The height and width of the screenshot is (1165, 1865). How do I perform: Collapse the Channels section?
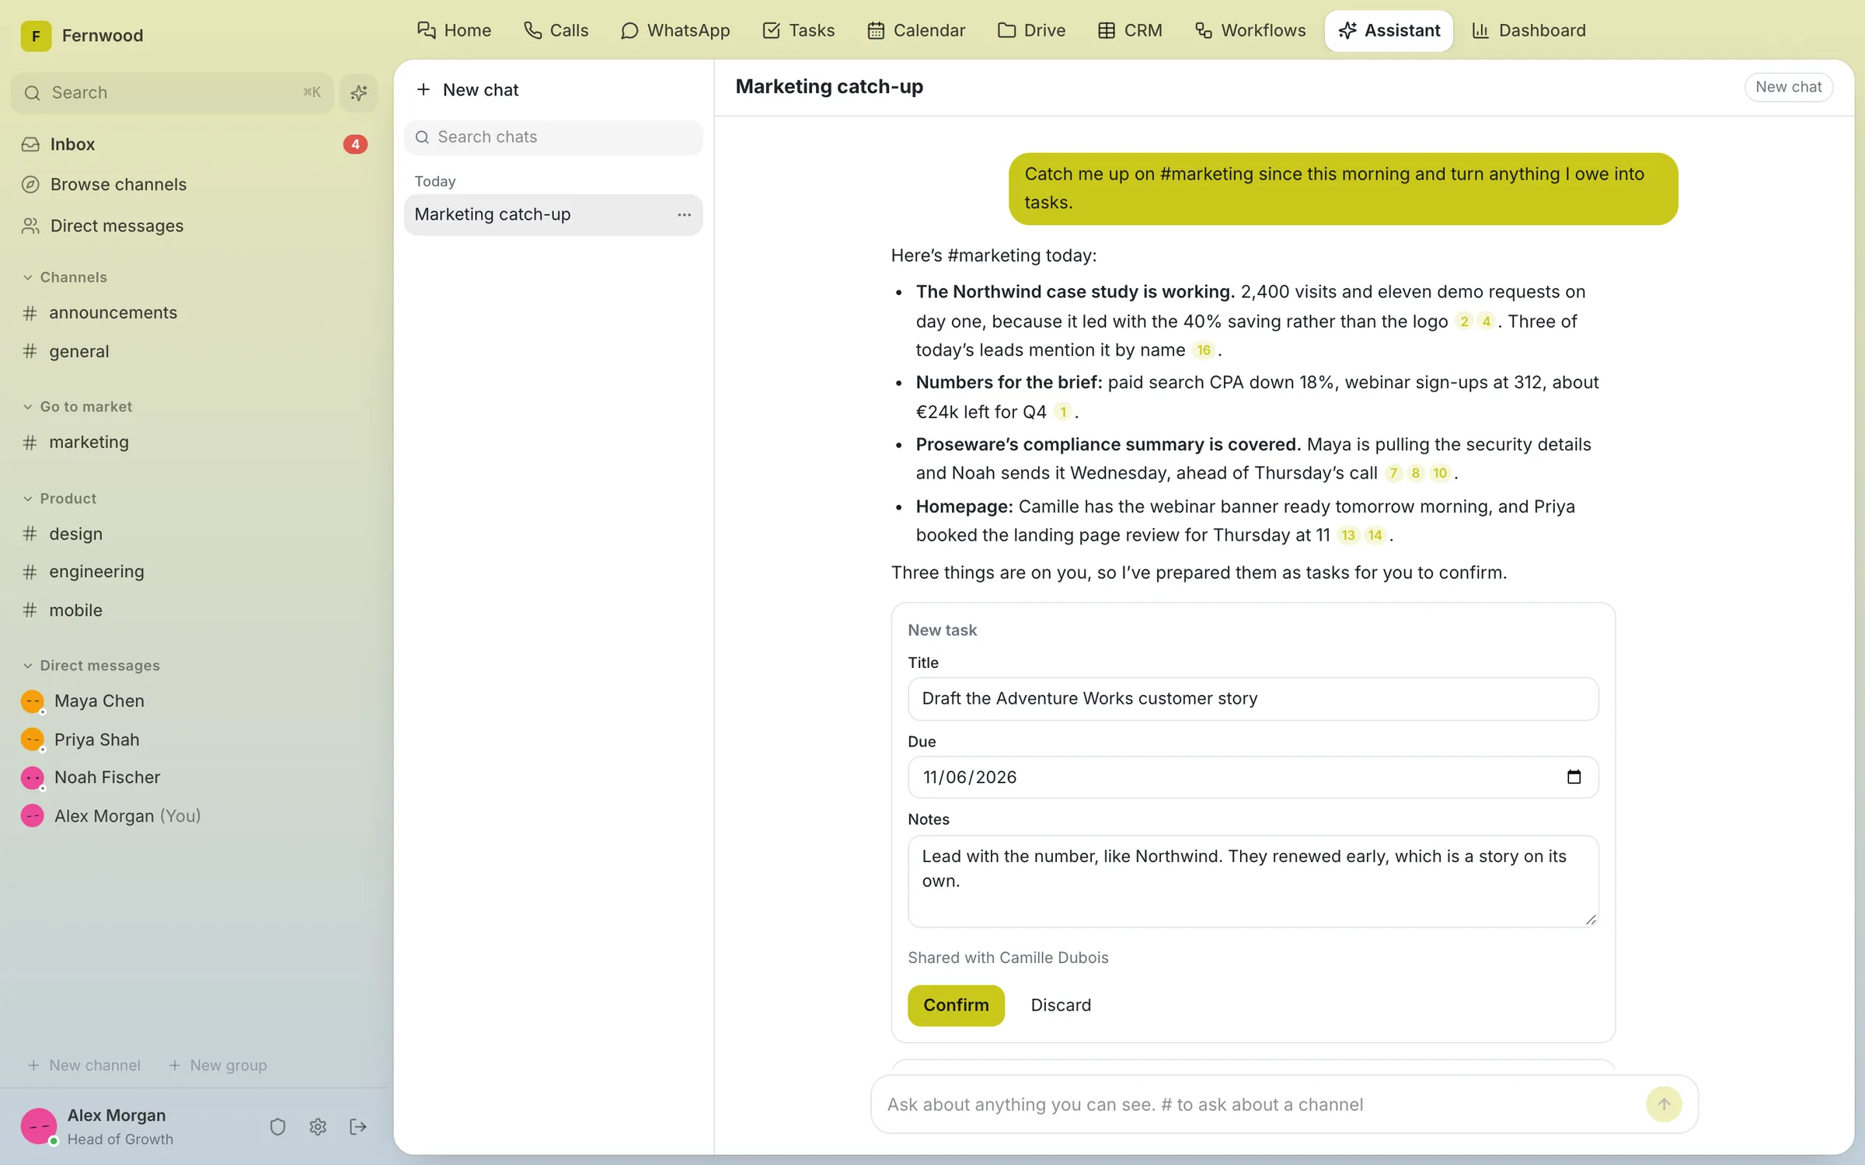pyautogui.click(x=65, y=277)
